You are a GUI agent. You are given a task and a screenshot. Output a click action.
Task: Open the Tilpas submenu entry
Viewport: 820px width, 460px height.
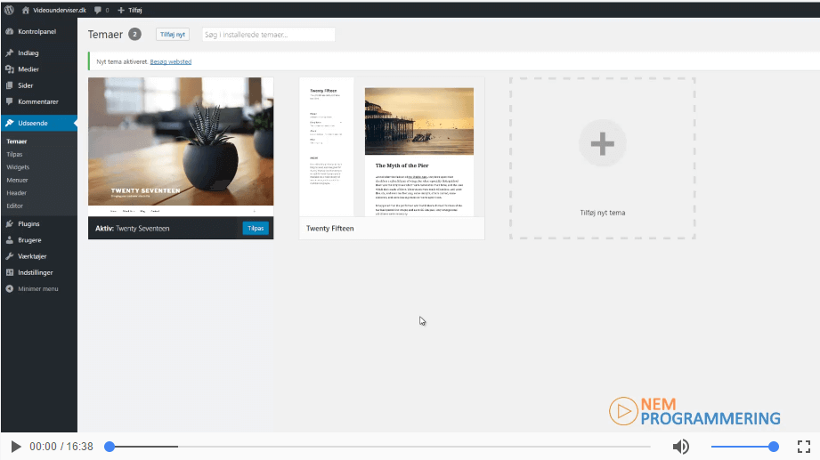pos(14,154)
